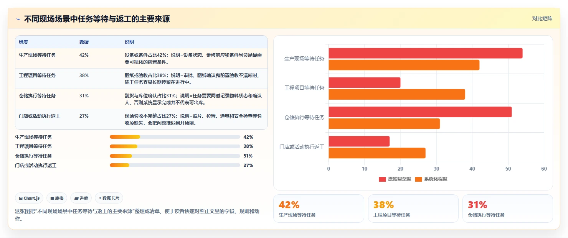This screenshot has height=238, width=568.
Task: Click the red bar for 工程项目等待任务
Action: [364, 82]
